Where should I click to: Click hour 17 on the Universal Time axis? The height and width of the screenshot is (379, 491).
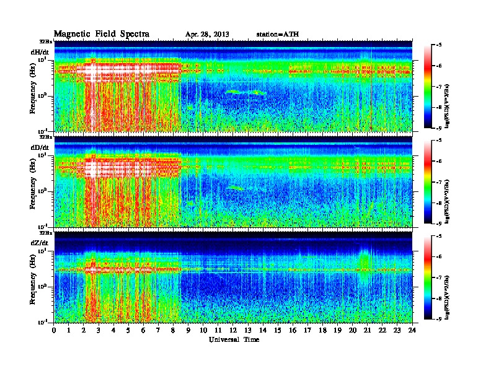pyautogui.click(x=307, y=330)
